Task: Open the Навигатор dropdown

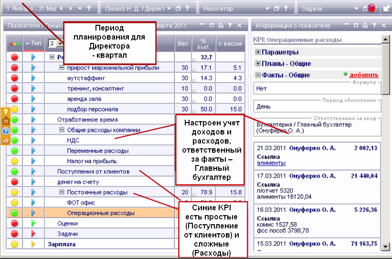Action: (x=267, y=9)
